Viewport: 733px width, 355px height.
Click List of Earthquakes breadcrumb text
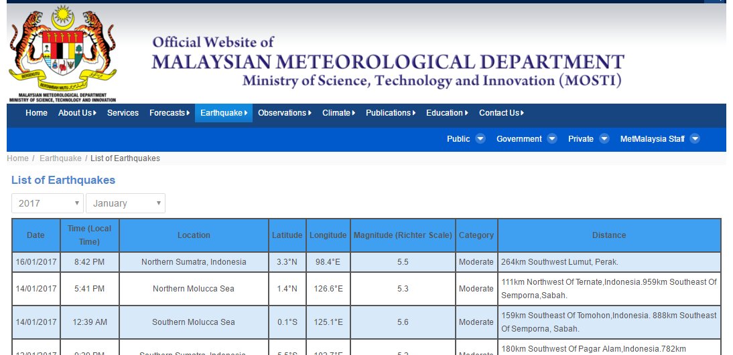coord(125,158)
